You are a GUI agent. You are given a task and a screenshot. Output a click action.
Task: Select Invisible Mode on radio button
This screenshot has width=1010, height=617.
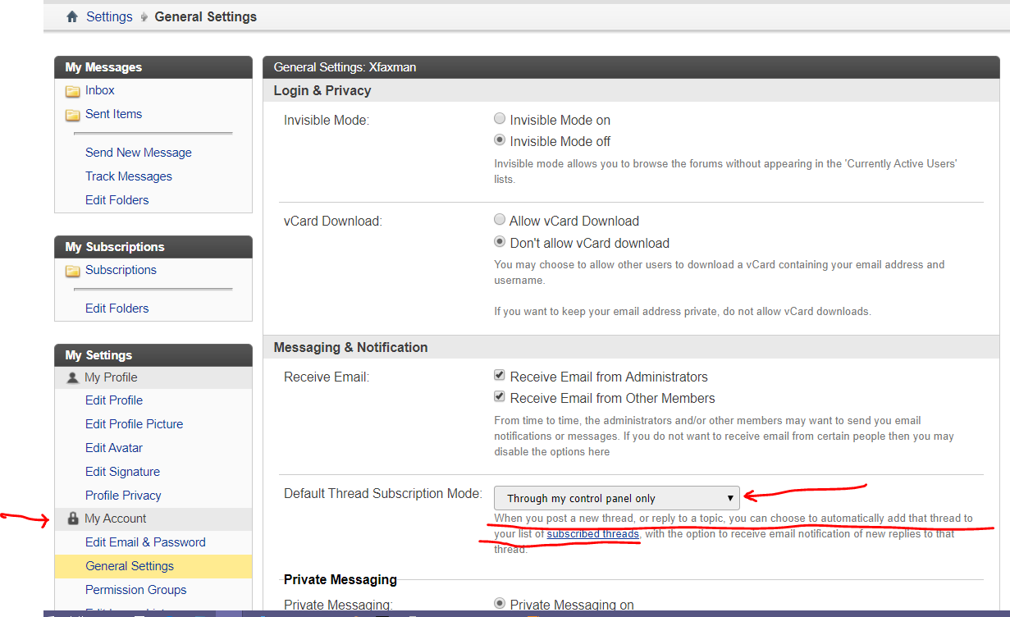[500, 119]
